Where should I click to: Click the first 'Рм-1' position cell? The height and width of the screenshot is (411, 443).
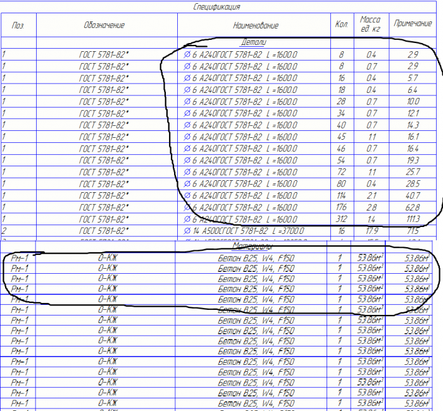point(19,258)
